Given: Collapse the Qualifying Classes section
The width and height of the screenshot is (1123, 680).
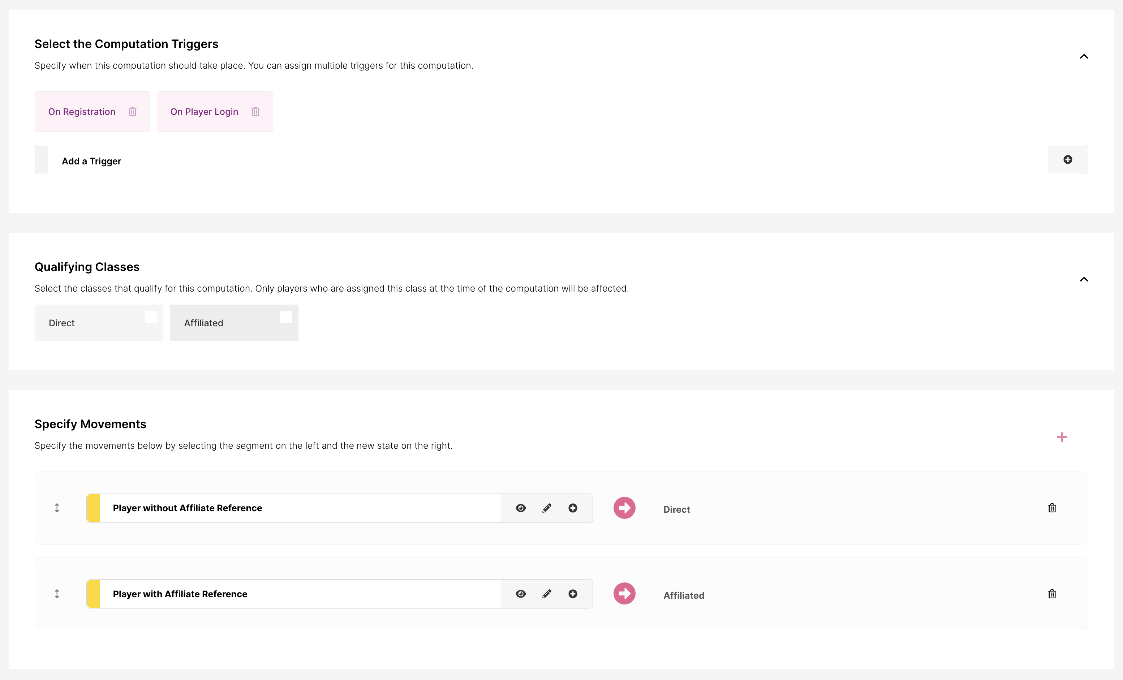Looking at the screenshot, I should pos(1084,279).
